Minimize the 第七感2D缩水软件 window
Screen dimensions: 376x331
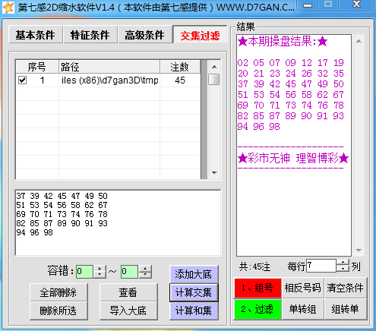(x=308, y=5)
